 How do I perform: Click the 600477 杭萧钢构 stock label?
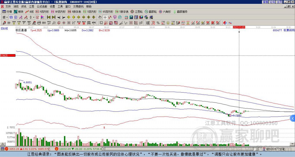283,30
